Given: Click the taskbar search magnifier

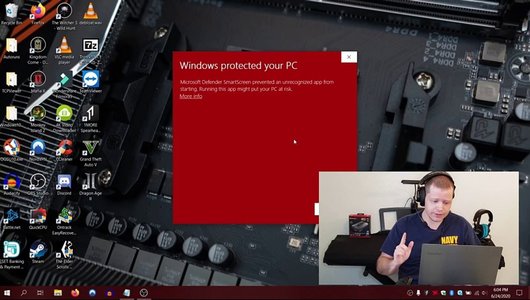Looking at the screenshot, I should (x=24, y=293).
